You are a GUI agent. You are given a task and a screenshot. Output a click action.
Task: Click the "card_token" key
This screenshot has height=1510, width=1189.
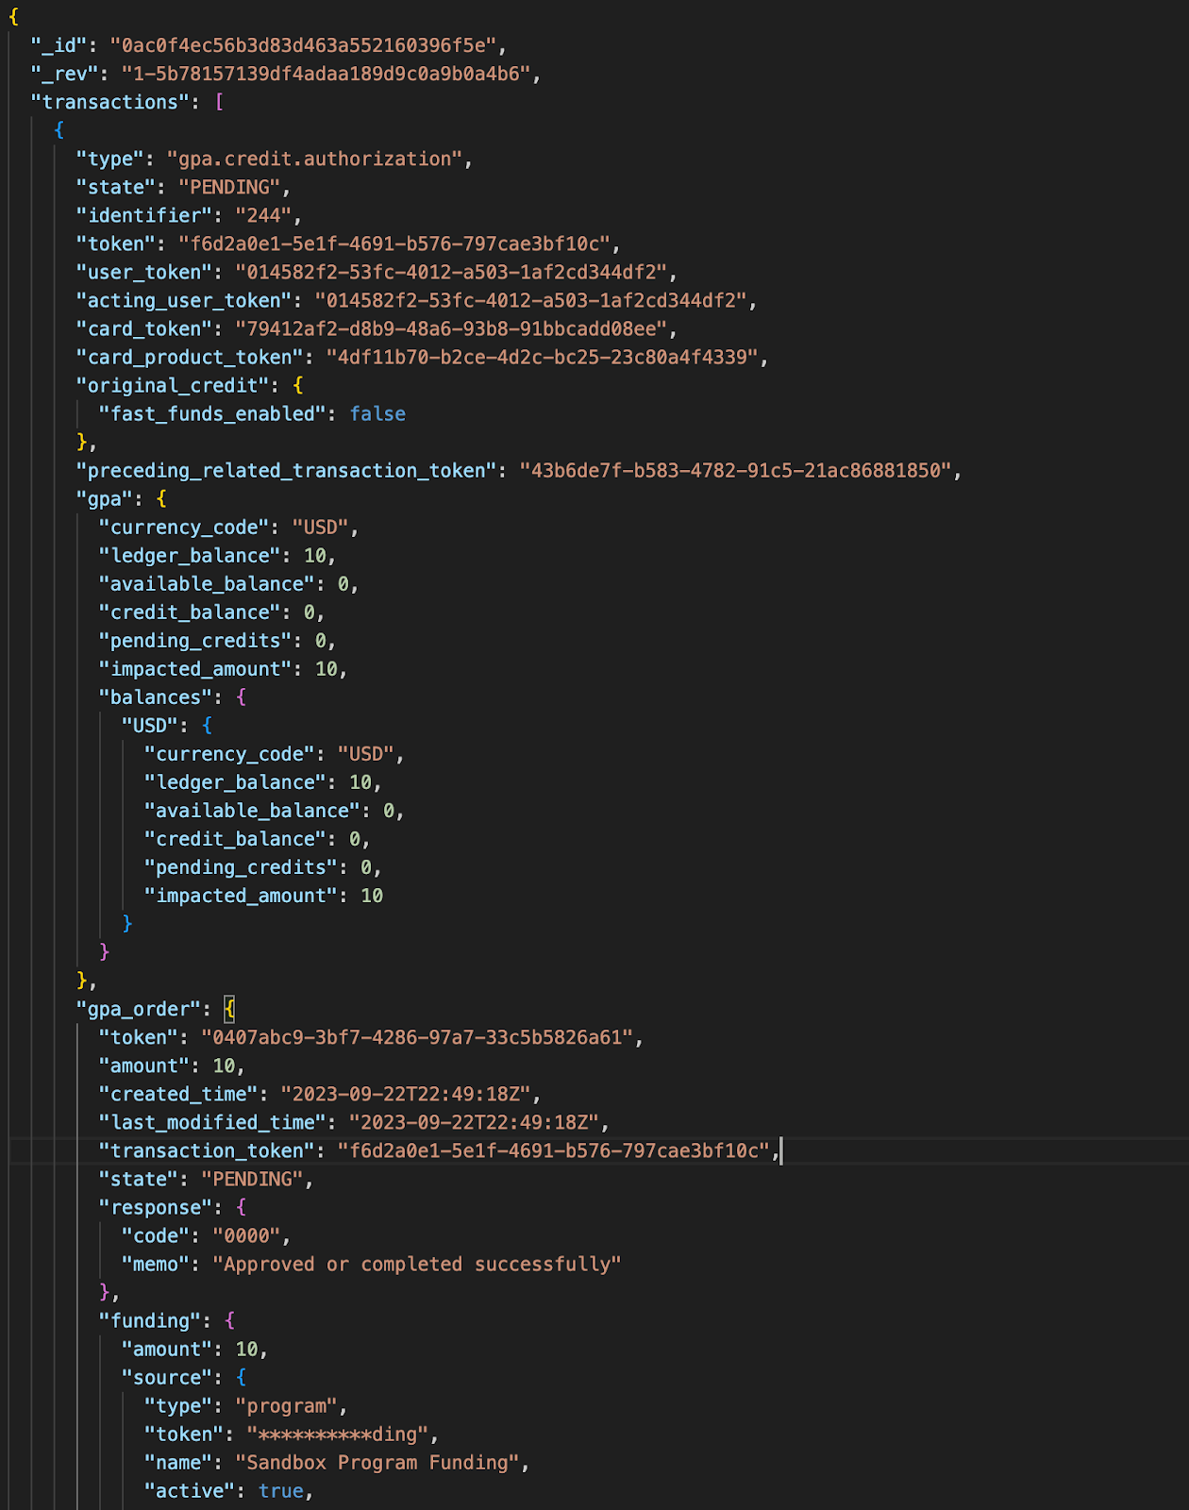(143, 328)
